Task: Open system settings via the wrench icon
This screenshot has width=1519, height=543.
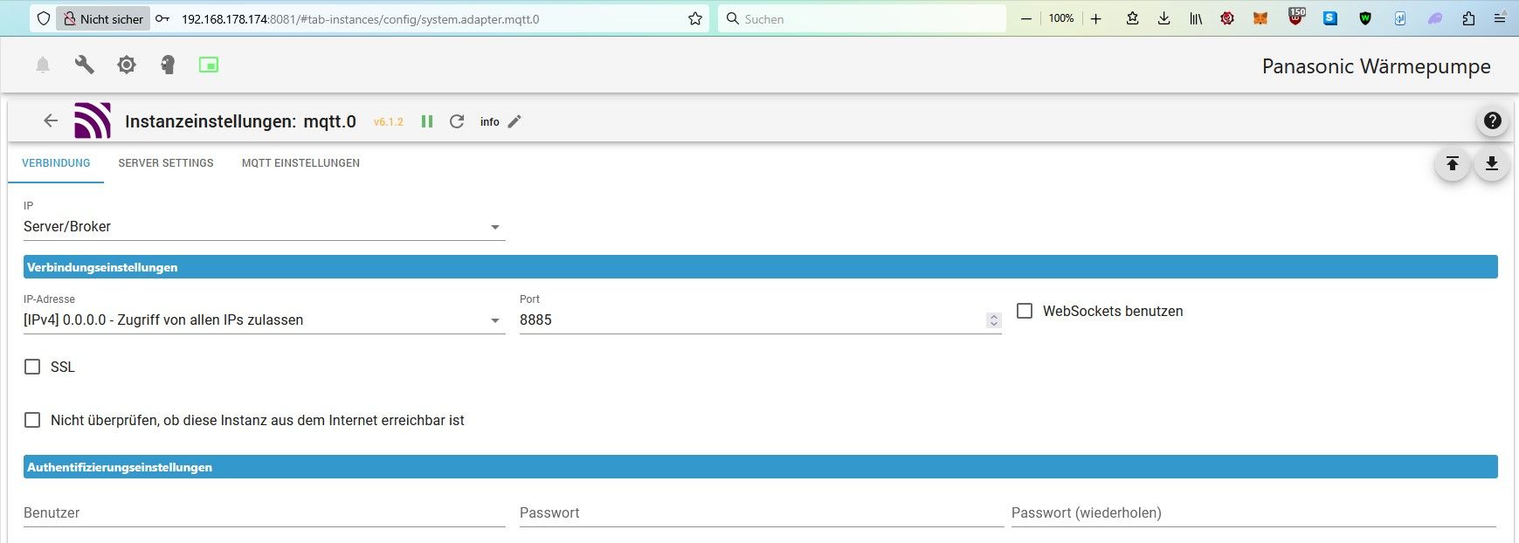Action: coord(85,65)
